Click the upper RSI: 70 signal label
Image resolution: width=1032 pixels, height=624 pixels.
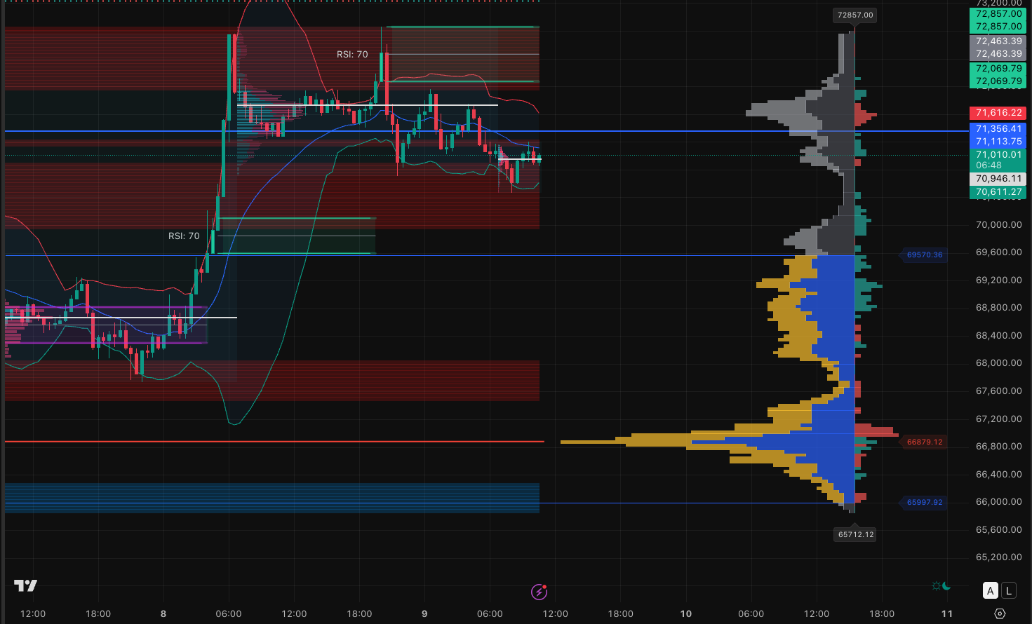pos(352,54)
